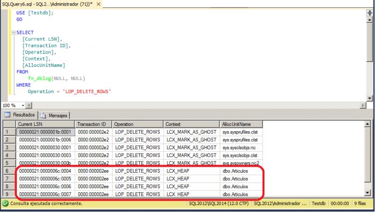Click the results grid scroll down arrow
Screen dimensions: 375x212
(367, 192)
